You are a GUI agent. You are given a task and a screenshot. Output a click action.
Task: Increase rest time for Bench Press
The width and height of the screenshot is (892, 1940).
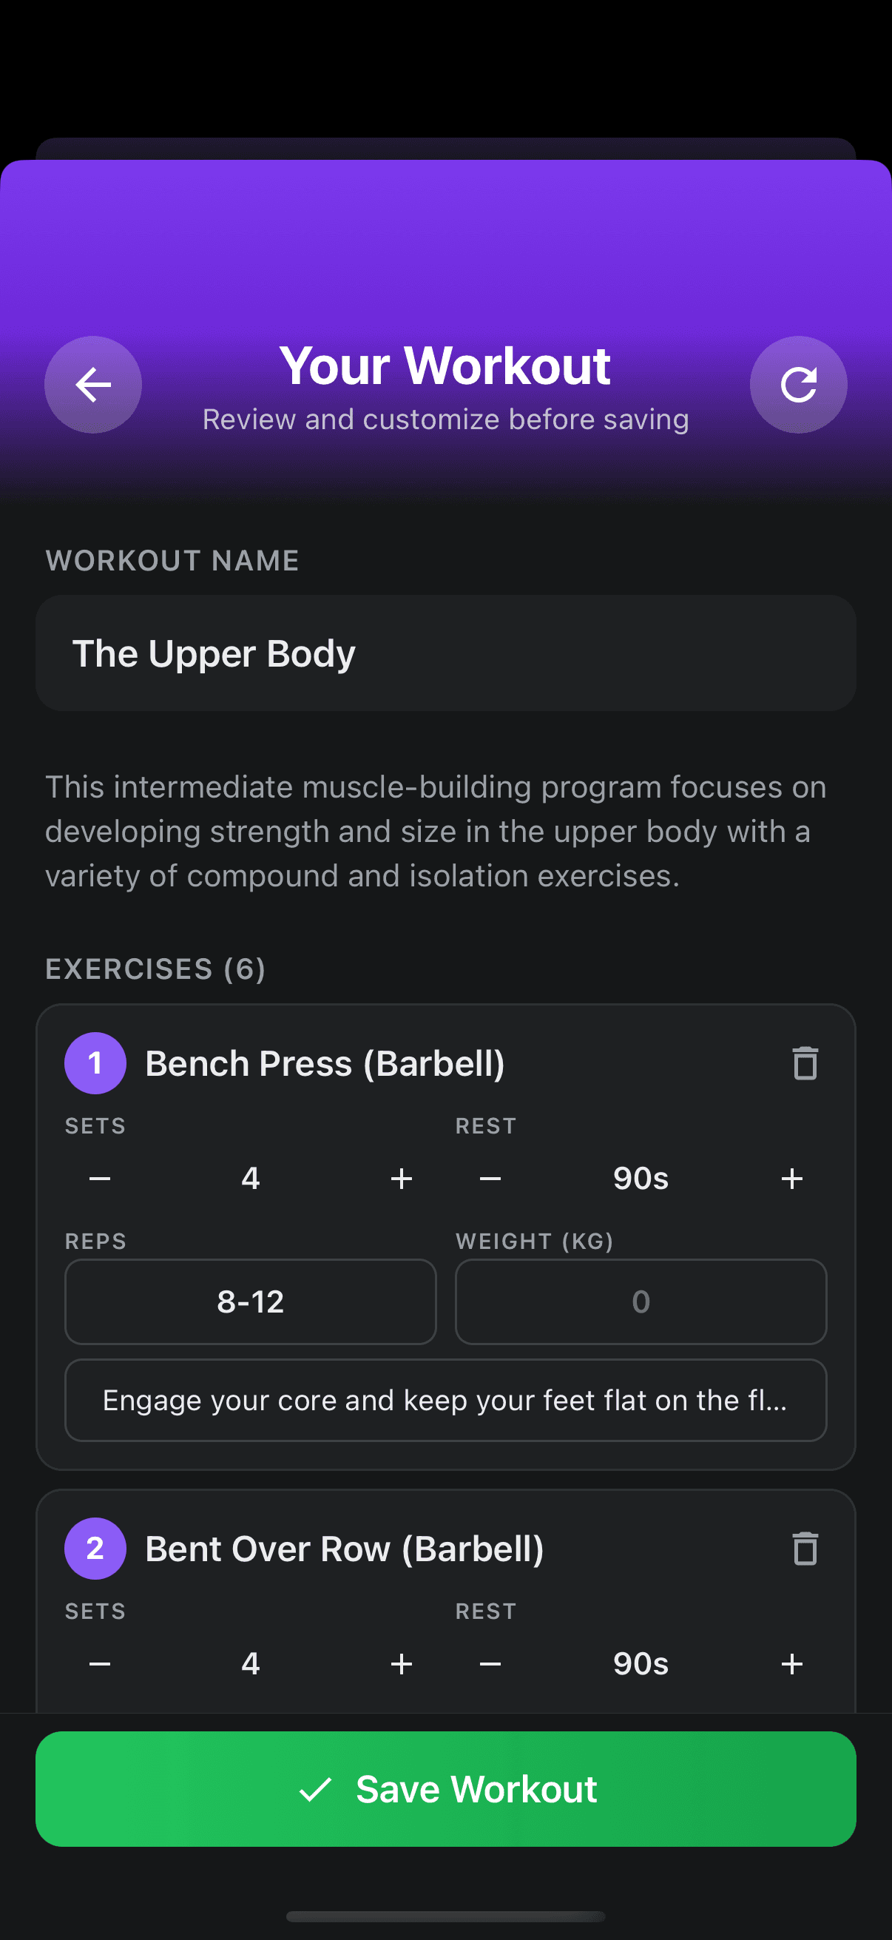(x=792, y=1178)
